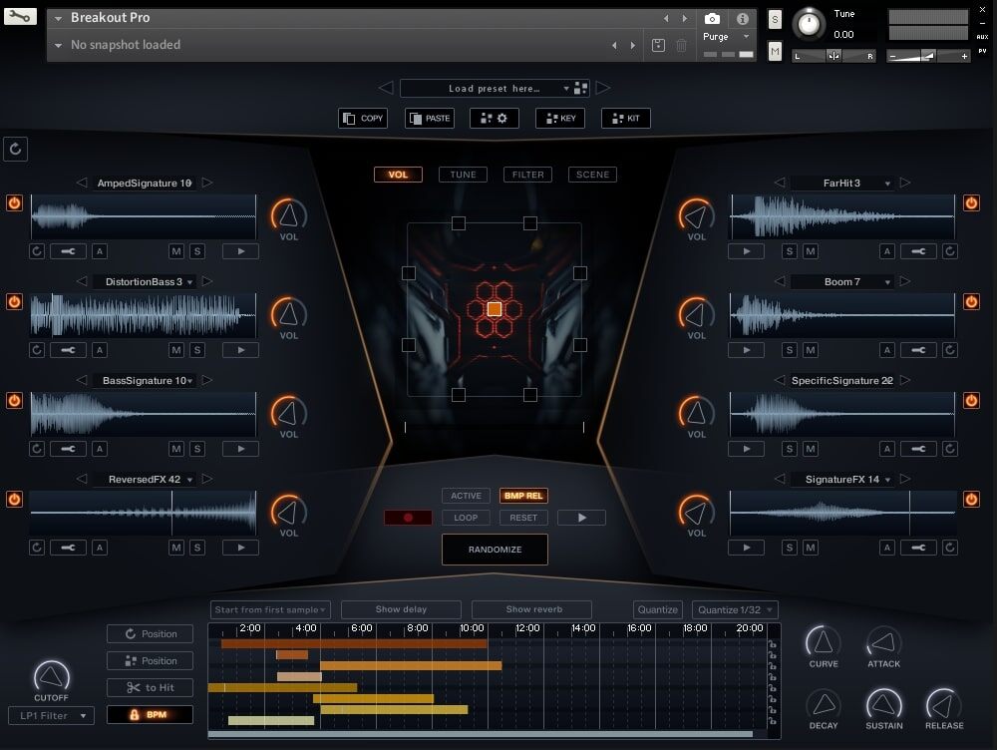Open the LP1 Filter dropdown
Viewport: 997px width, 750px height.
click(x=50, y=715)
